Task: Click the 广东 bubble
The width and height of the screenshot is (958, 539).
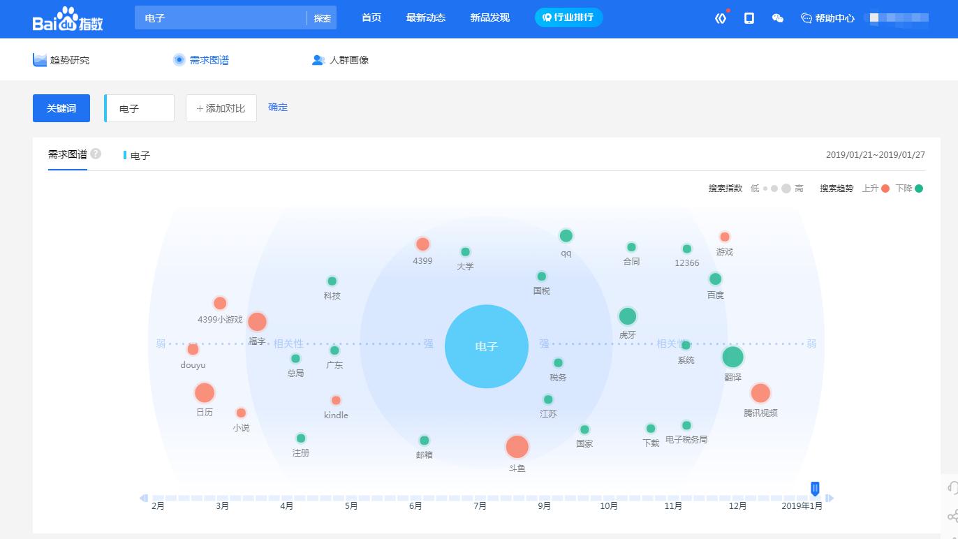Action: coord(334,350)
